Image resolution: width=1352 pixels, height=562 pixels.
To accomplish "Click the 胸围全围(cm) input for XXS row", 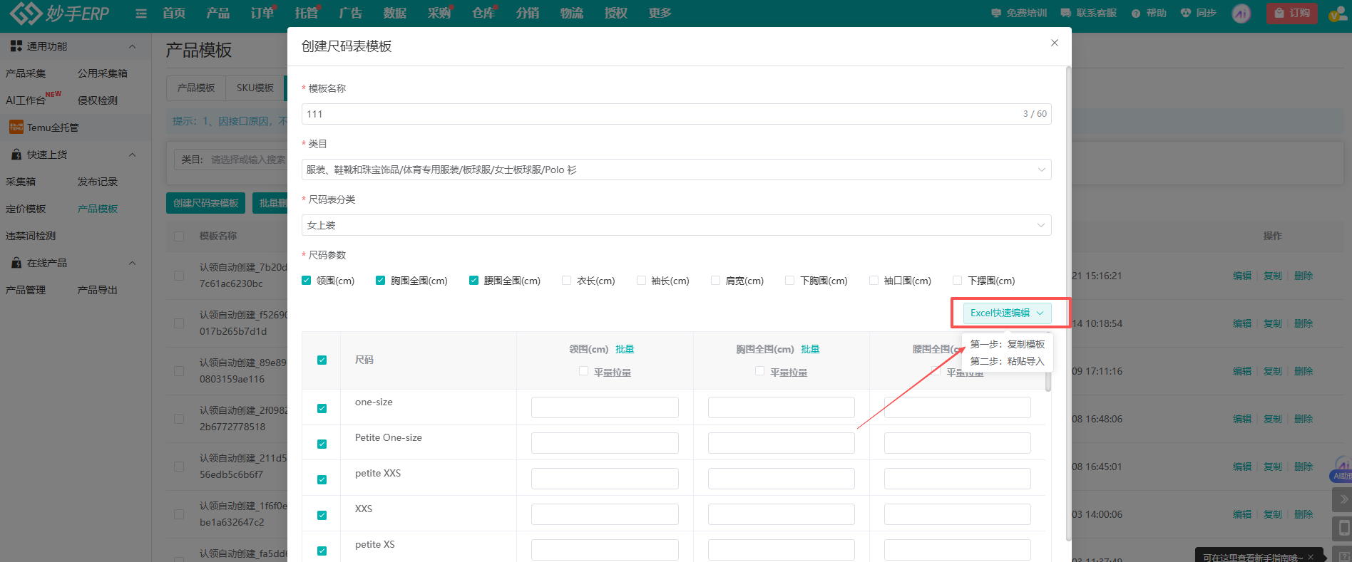I will (x=782, y=514).
